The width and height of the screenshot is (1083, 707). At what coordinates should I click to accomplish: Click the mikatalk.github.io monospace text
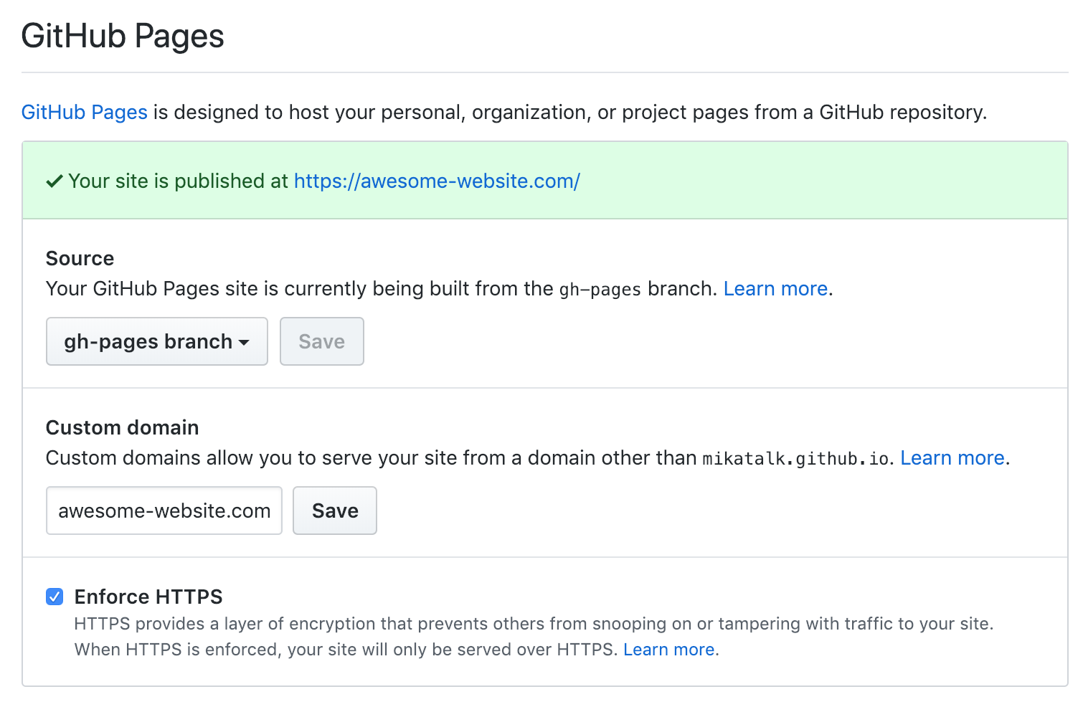[x=795, y=459]
